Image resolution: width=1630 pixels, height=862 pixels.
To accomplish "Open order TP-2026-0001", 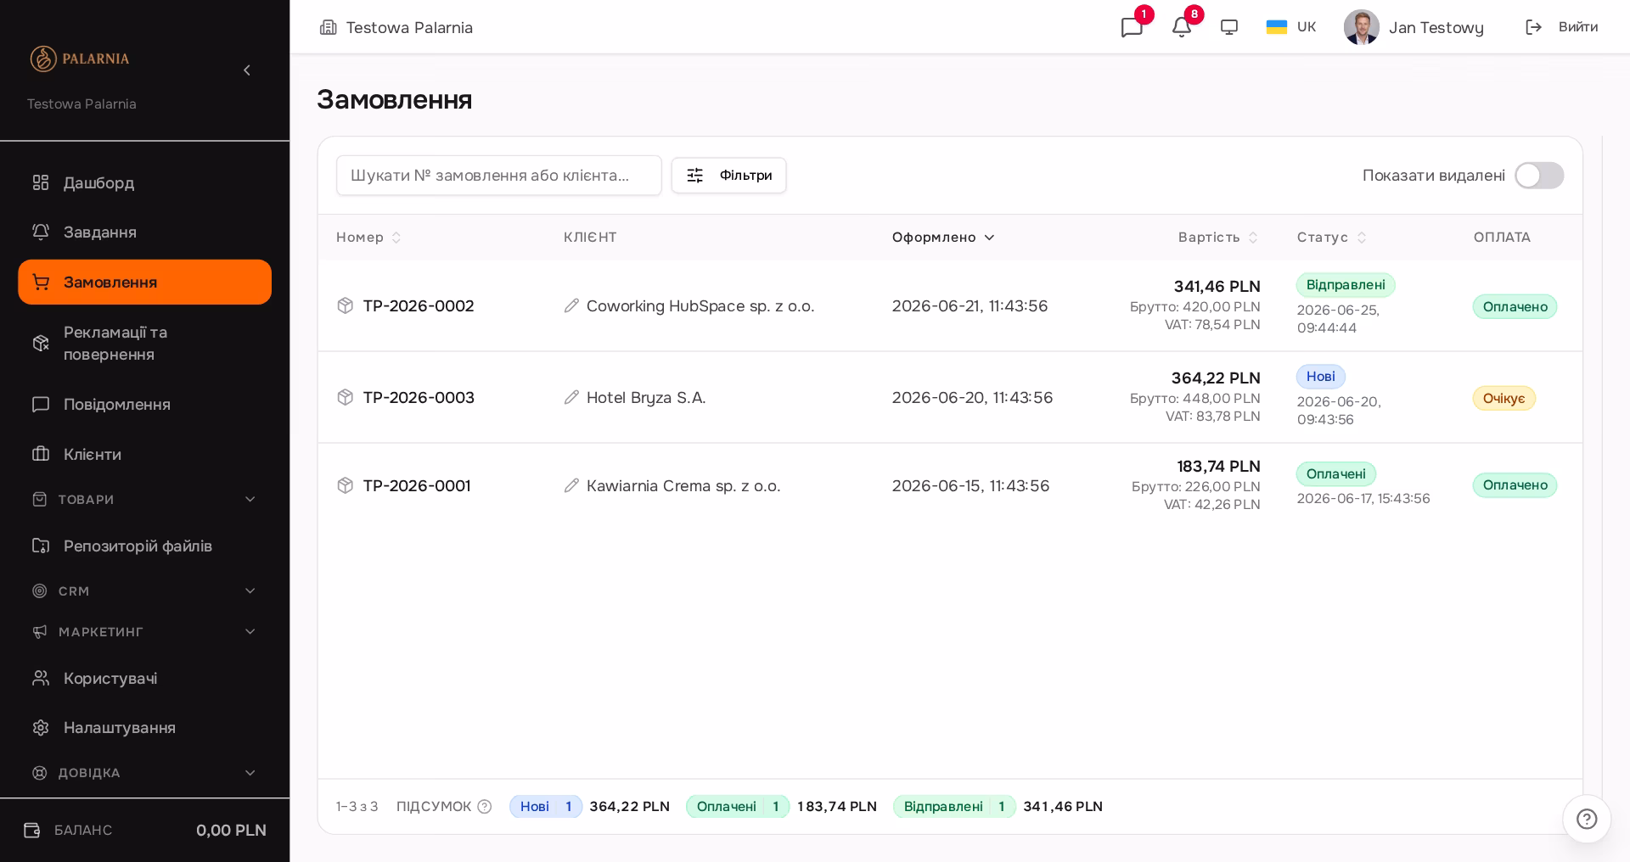I will (x=417, y=485).
